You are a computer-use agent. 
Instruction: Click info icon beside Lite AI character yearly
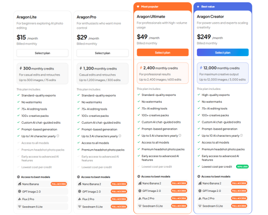tap(58, 136)
